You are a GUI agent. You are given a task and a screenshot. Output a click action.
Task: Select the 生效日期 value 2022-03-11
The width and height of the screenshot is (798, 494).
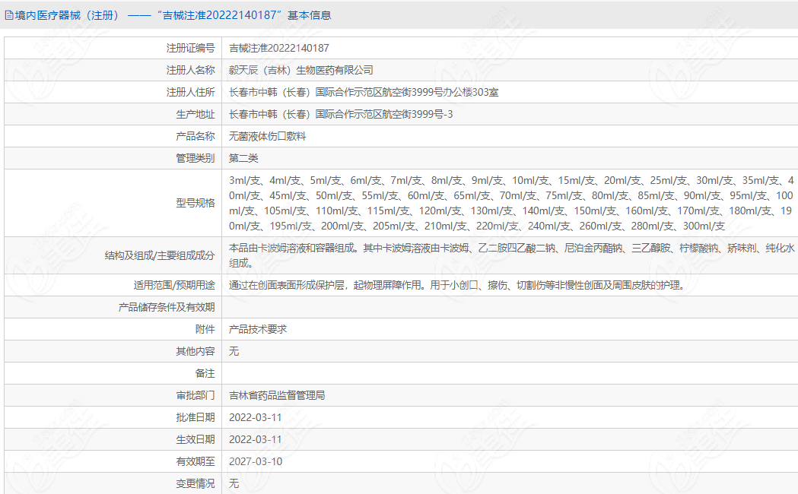point(255,439)
